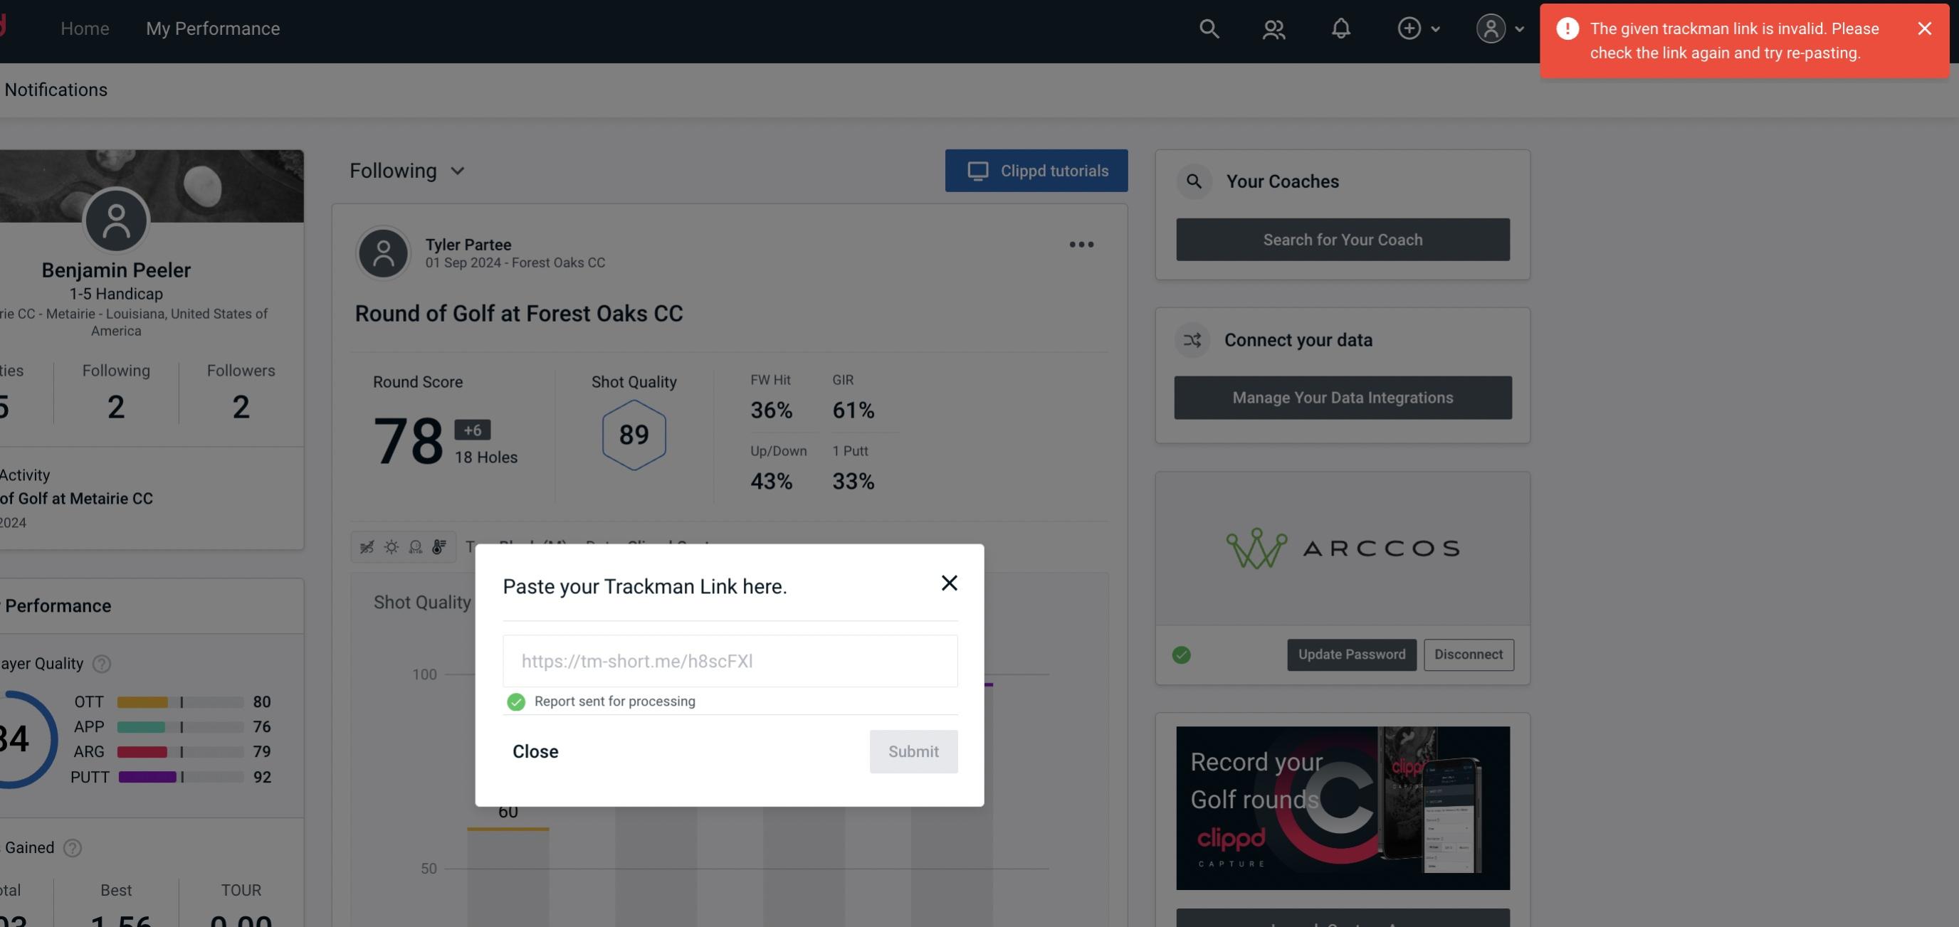1959x927 pixels.
Task: Click the data integration connect icon
Action: click(1193, 340)
